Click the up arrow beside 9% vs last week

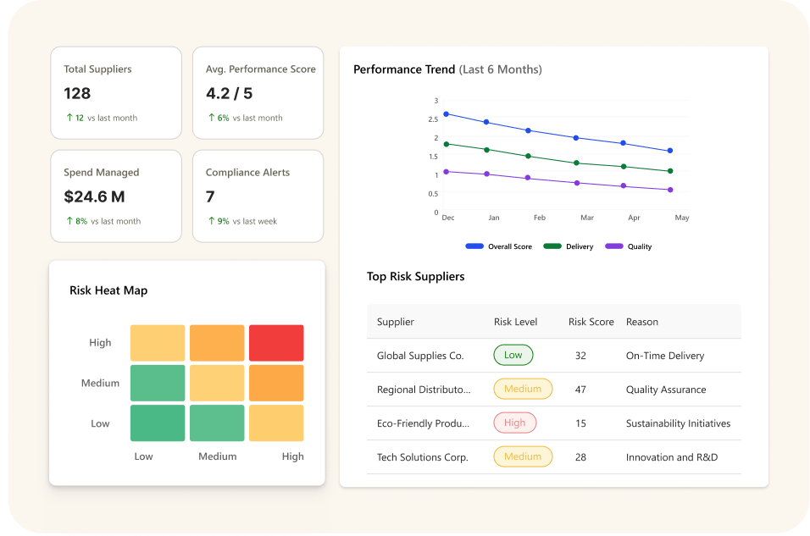pyautogui.click(x=211, y=221)
